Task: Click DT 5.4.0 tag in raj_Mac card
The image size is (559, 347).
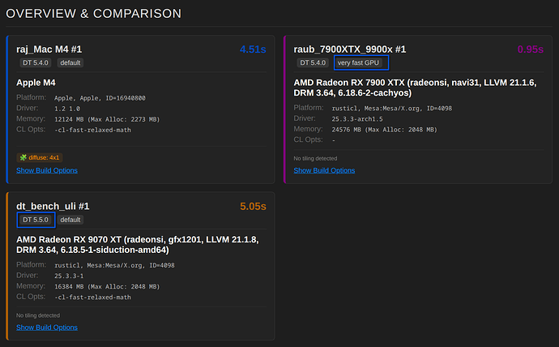Action: 36,62
